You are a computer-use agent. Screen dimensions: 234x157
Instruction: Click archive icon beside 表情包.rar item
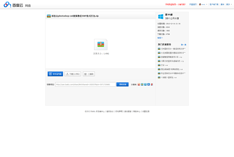click(159, 69)
